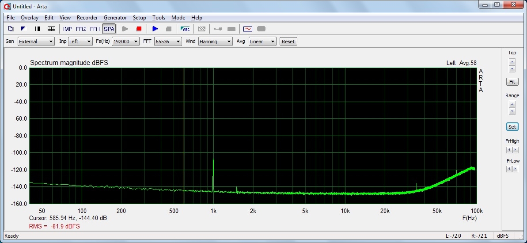Open the Wnd Hanning window dropdown
527x243 pixels.
pos(216,42)
